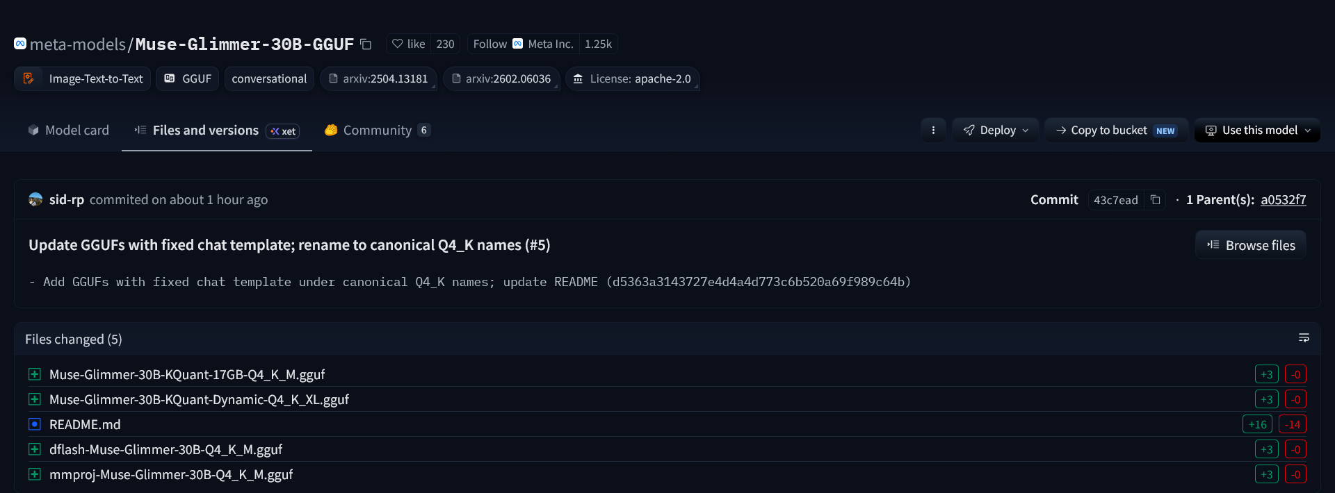Viewport: 1335px width, 493px height.
Task: Open sid-rp profile link
Action: coord(67,199)
